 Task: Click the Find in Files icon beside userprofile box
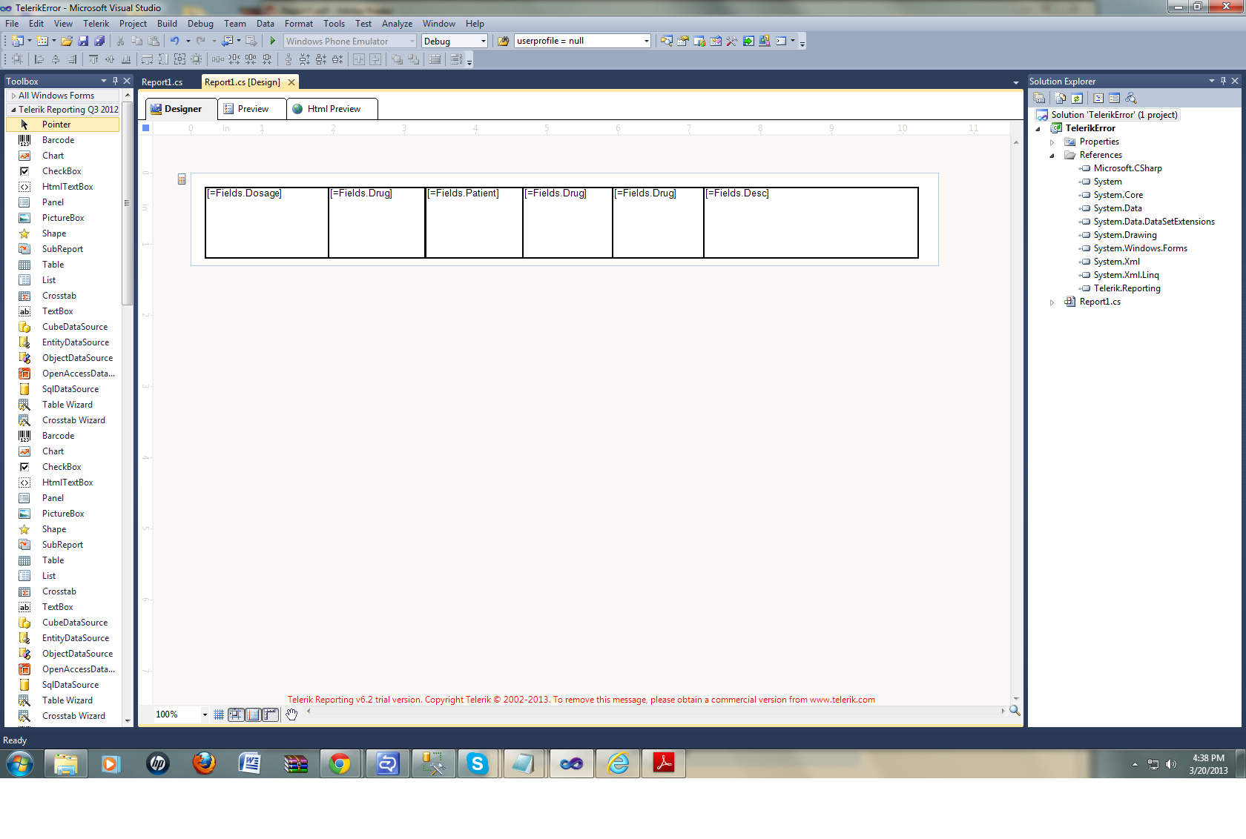click(x=504, y=42)
